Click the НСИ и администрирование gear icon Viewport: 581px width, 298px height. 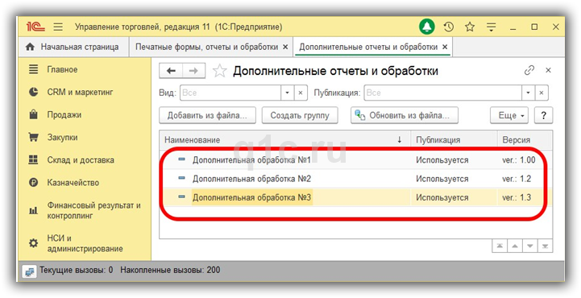coord(33,243)
